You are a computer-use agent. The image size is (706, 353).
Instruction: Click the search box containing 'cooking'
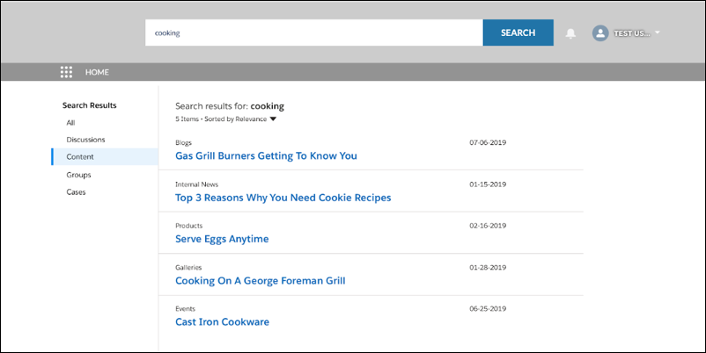pos(314,32)
